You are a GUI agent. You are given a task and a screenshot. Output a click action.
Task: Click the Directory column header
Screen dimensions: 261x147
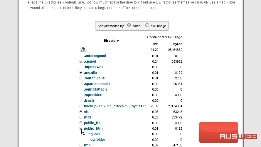click(111, 41)
